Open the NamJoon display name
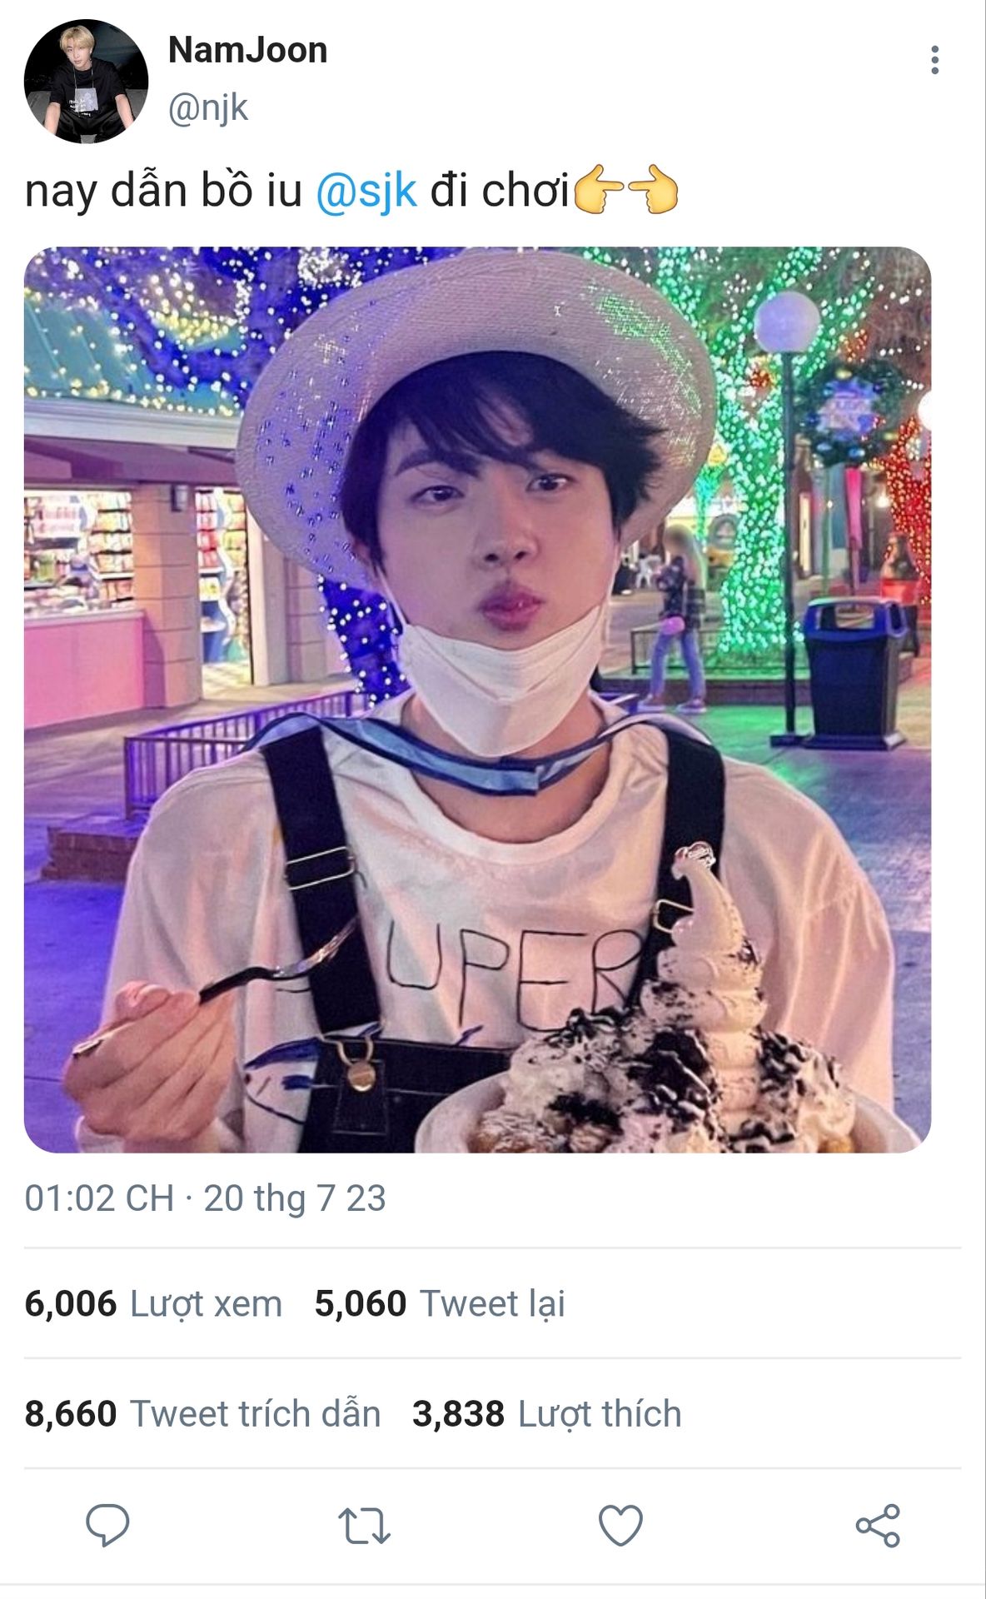Image resolution: width=986 pixels, height=1599 pixels. pos(247,50)
